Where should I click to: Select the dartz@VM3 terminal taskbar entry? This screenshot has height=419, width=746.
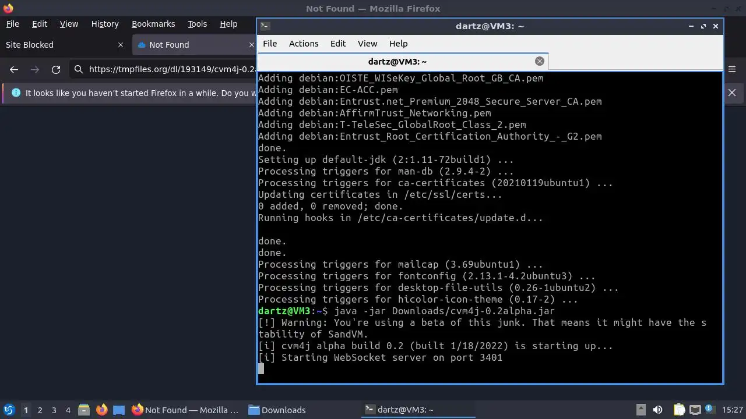pyautogui.click(x=418, y=410)
